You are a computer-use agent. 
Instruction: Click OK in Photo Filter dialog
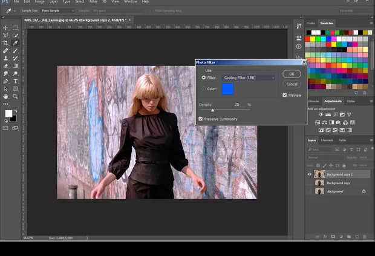[292, 74]
